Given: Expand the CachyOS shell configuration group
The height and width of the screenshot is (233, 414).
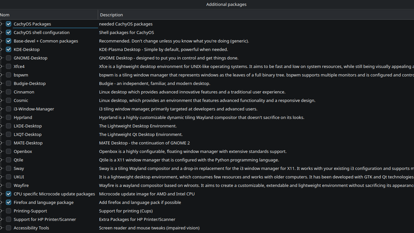Looking at the screenshot, I should [x=2, y=32].
